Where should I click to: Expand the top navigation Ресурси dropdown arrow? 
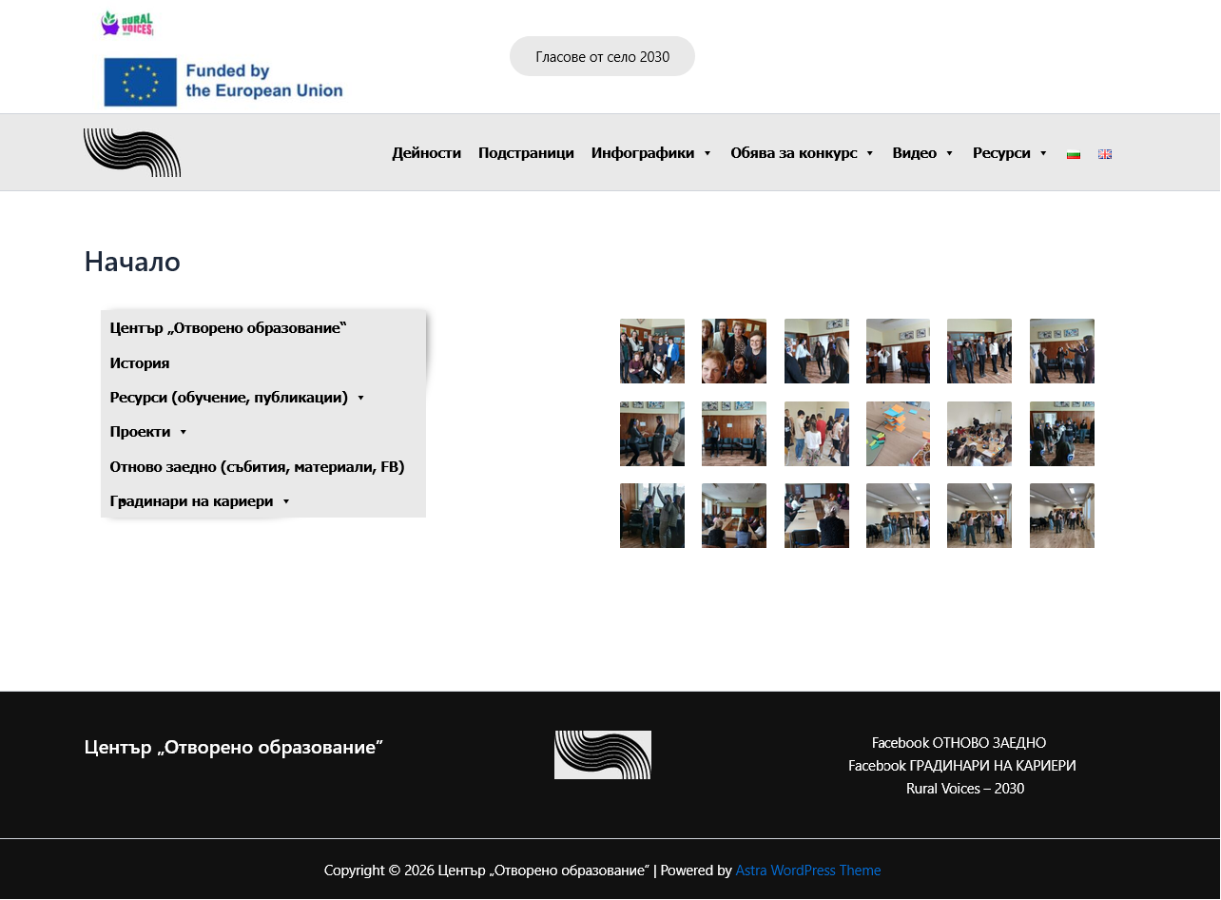click(x=1043, y=154)
